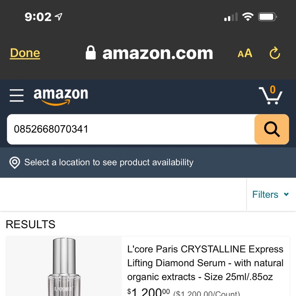Tap Done to close browser
Image resolution: width=296 pixels, height=296 pixels.
coord(25,53)
